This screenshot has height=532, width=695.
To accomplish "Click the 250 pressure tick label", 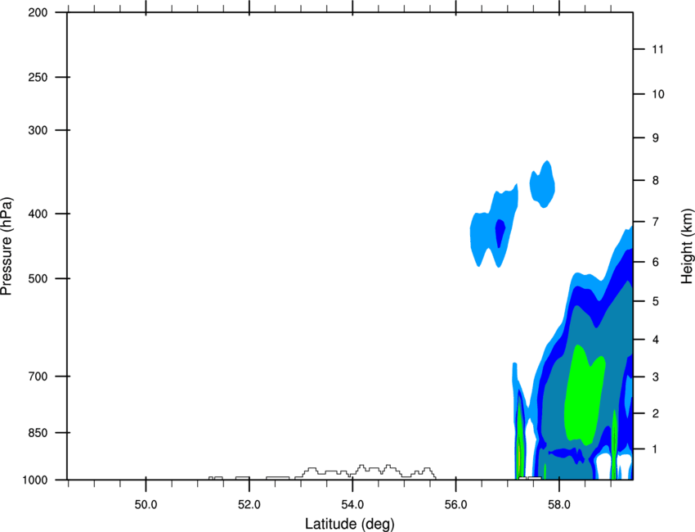I will click(38, 77).
